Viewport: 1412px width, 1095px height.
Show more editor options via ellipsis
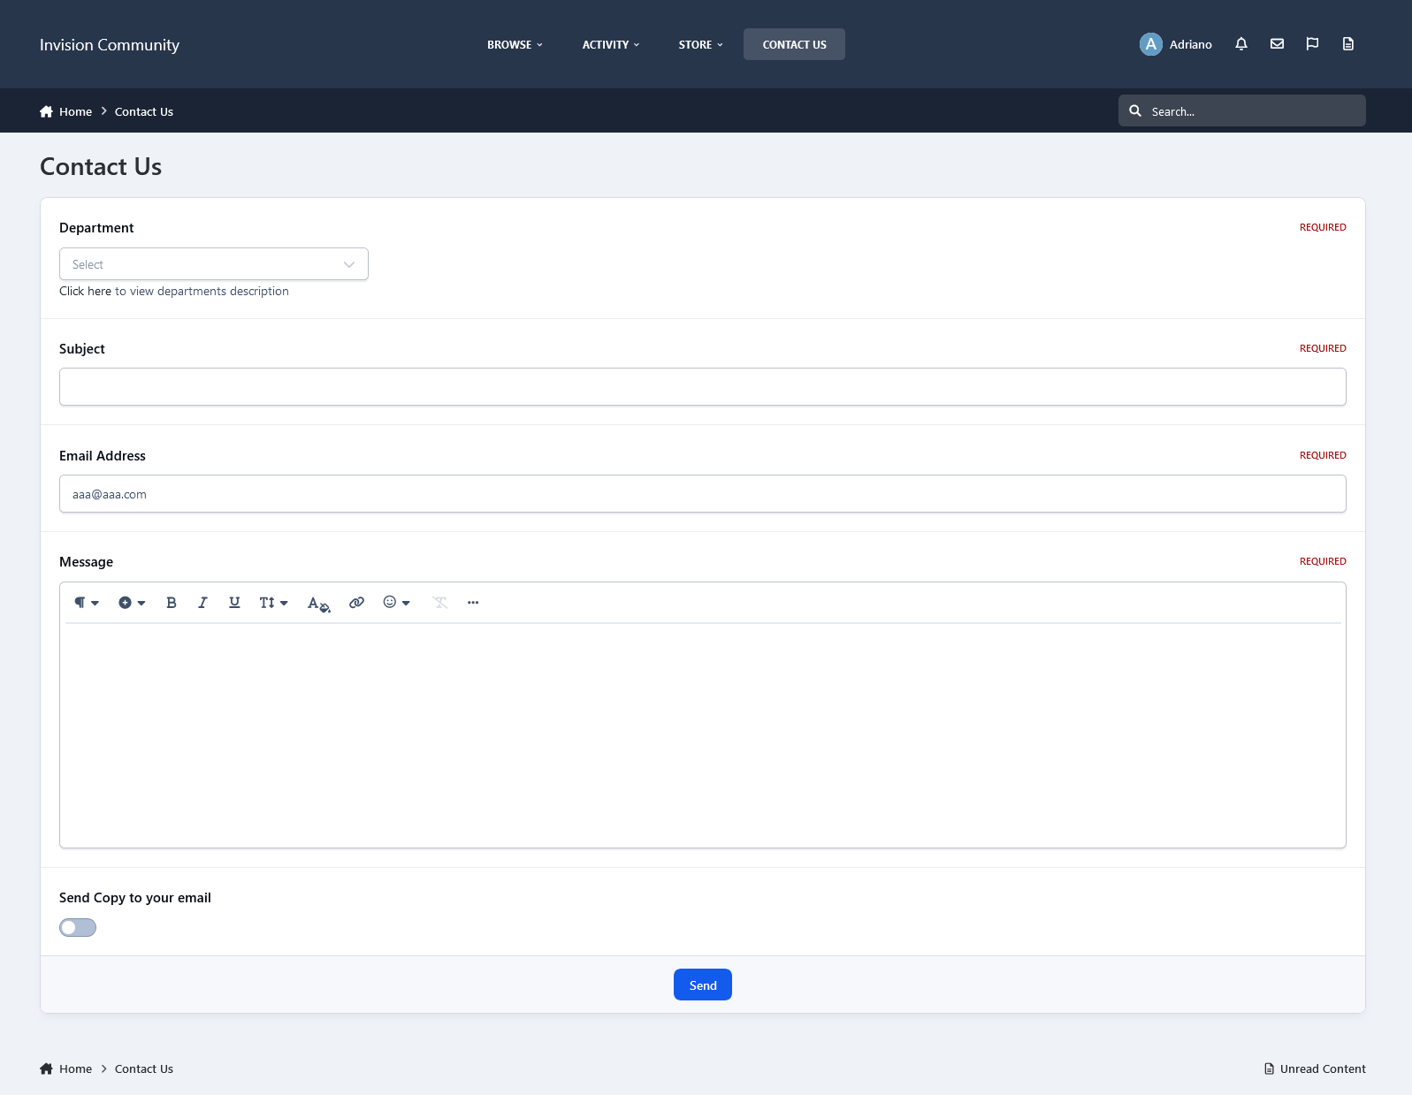(473, 603)
